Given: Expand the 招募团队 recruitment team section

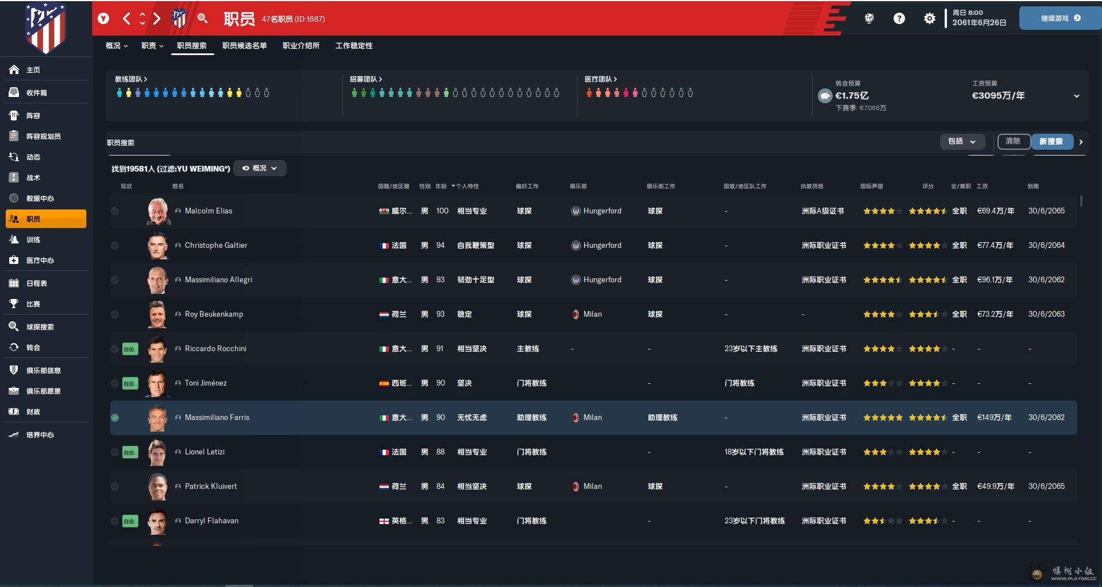Looking at the screenshot, I should (x=366, y=79).
